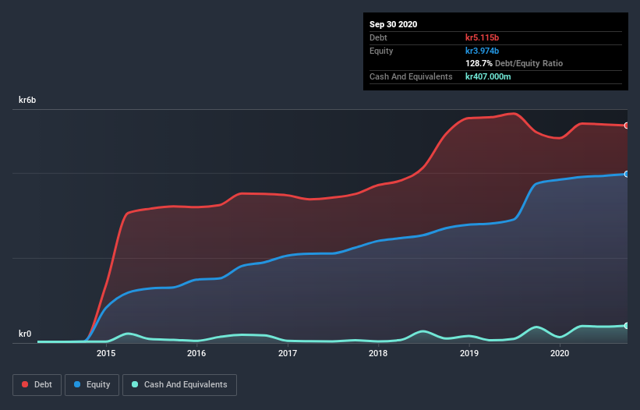This screenshot has width=640, height=410.
Task: Toggle Cash And Equivalents legend button
Action: [179, 385]
